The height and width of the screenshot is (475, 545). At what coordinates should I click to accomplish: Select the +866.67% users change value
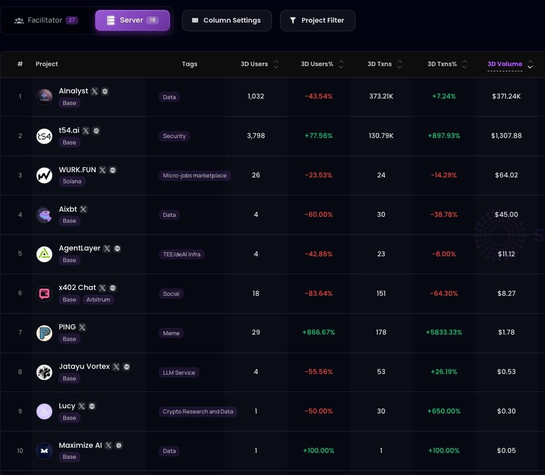pos(318,332)
